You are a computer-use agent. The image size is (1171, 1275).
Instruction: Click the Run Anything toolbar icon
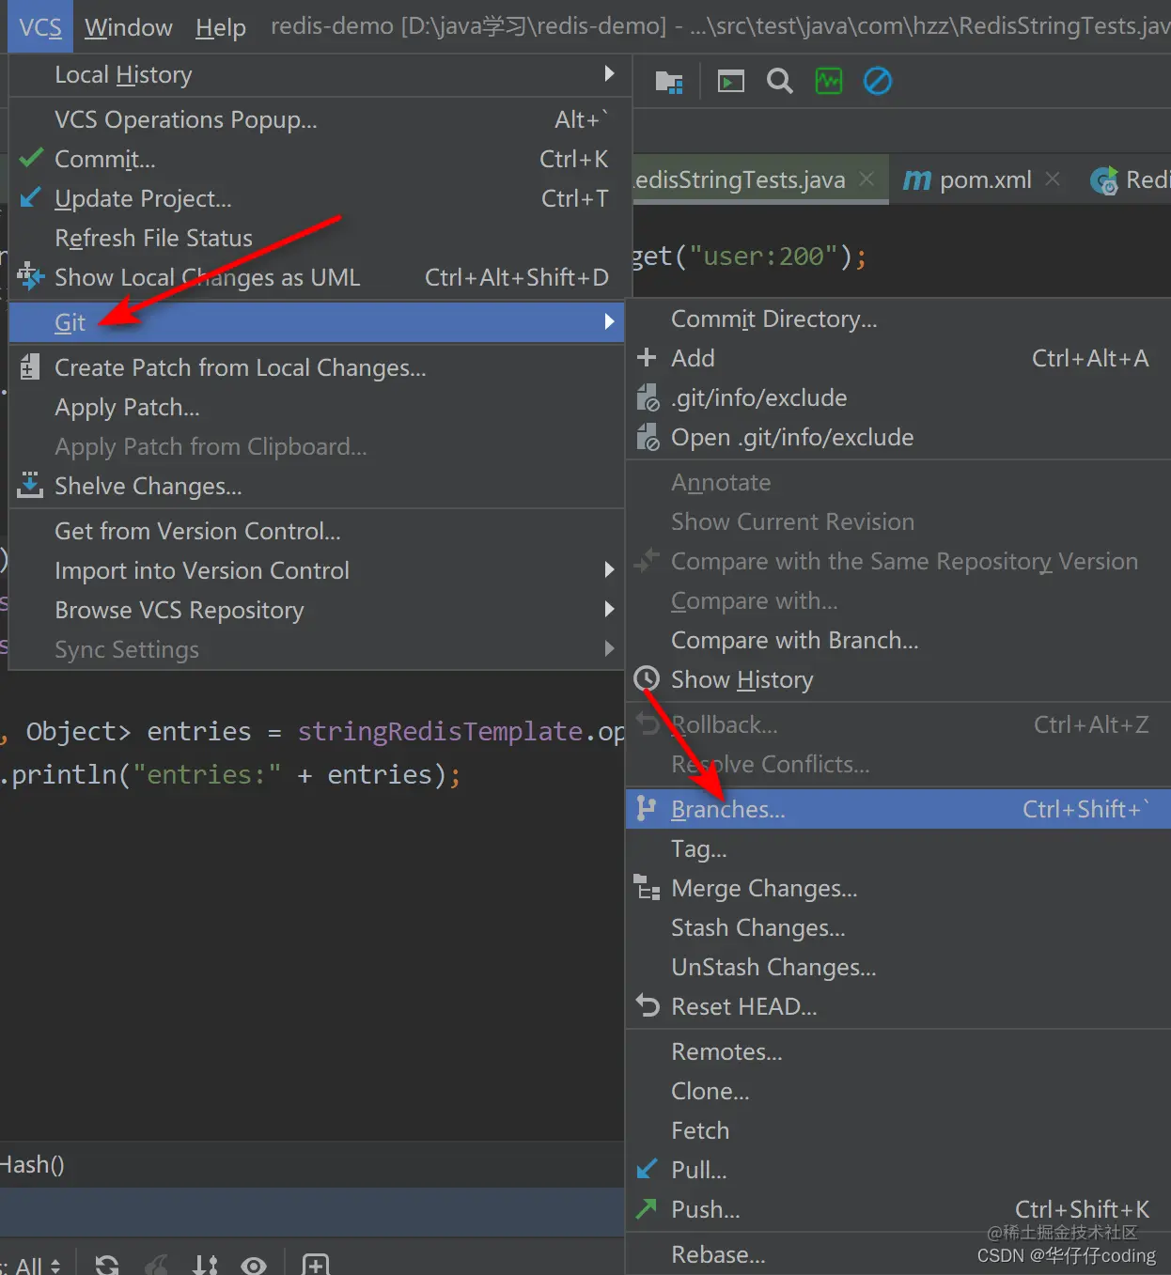click(x=731, y=82)
